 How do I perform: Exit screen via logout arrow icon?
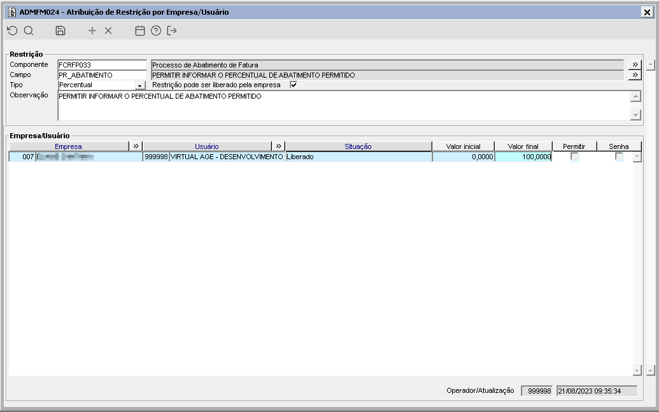point(172,31)
